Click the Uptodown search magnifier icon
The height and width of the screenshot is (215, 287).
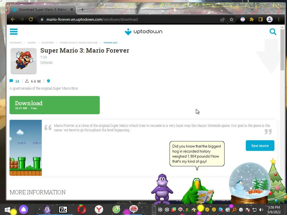click(x=273, y=32)
